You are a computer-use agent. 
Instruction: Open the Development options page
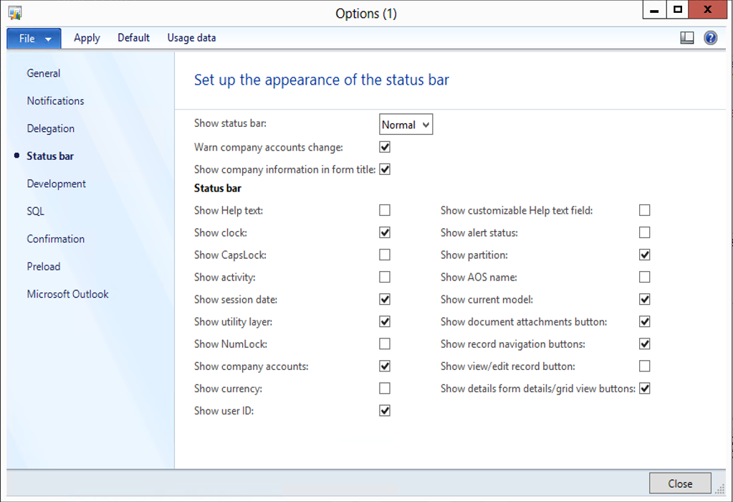pos(57,184)
